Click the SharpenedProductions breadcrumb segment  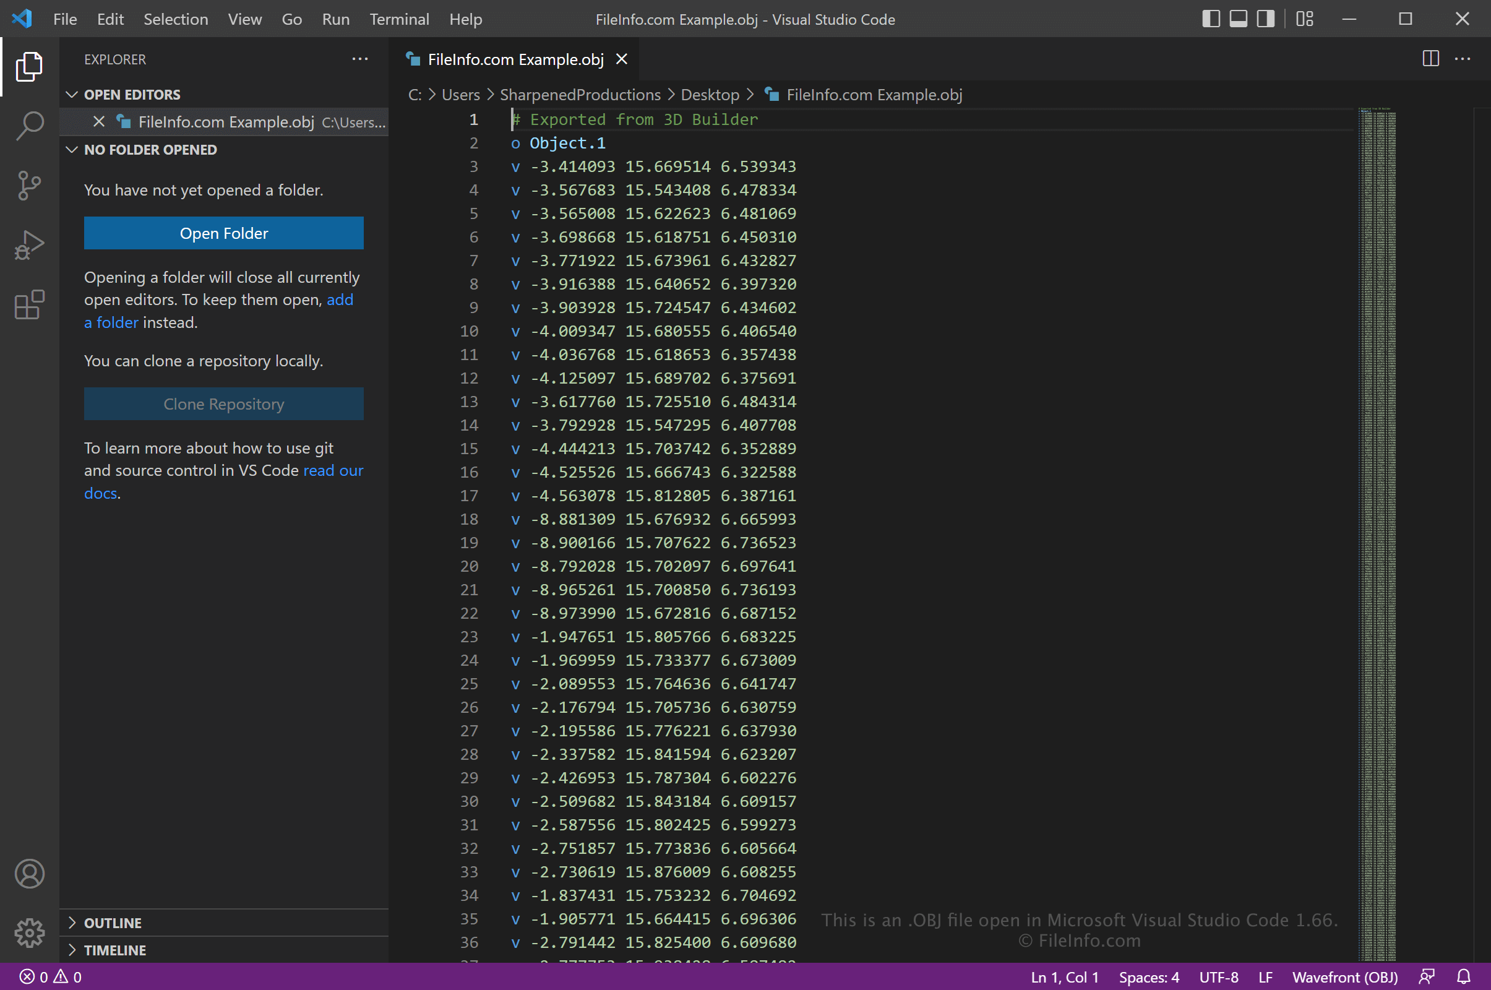(580, 95)
